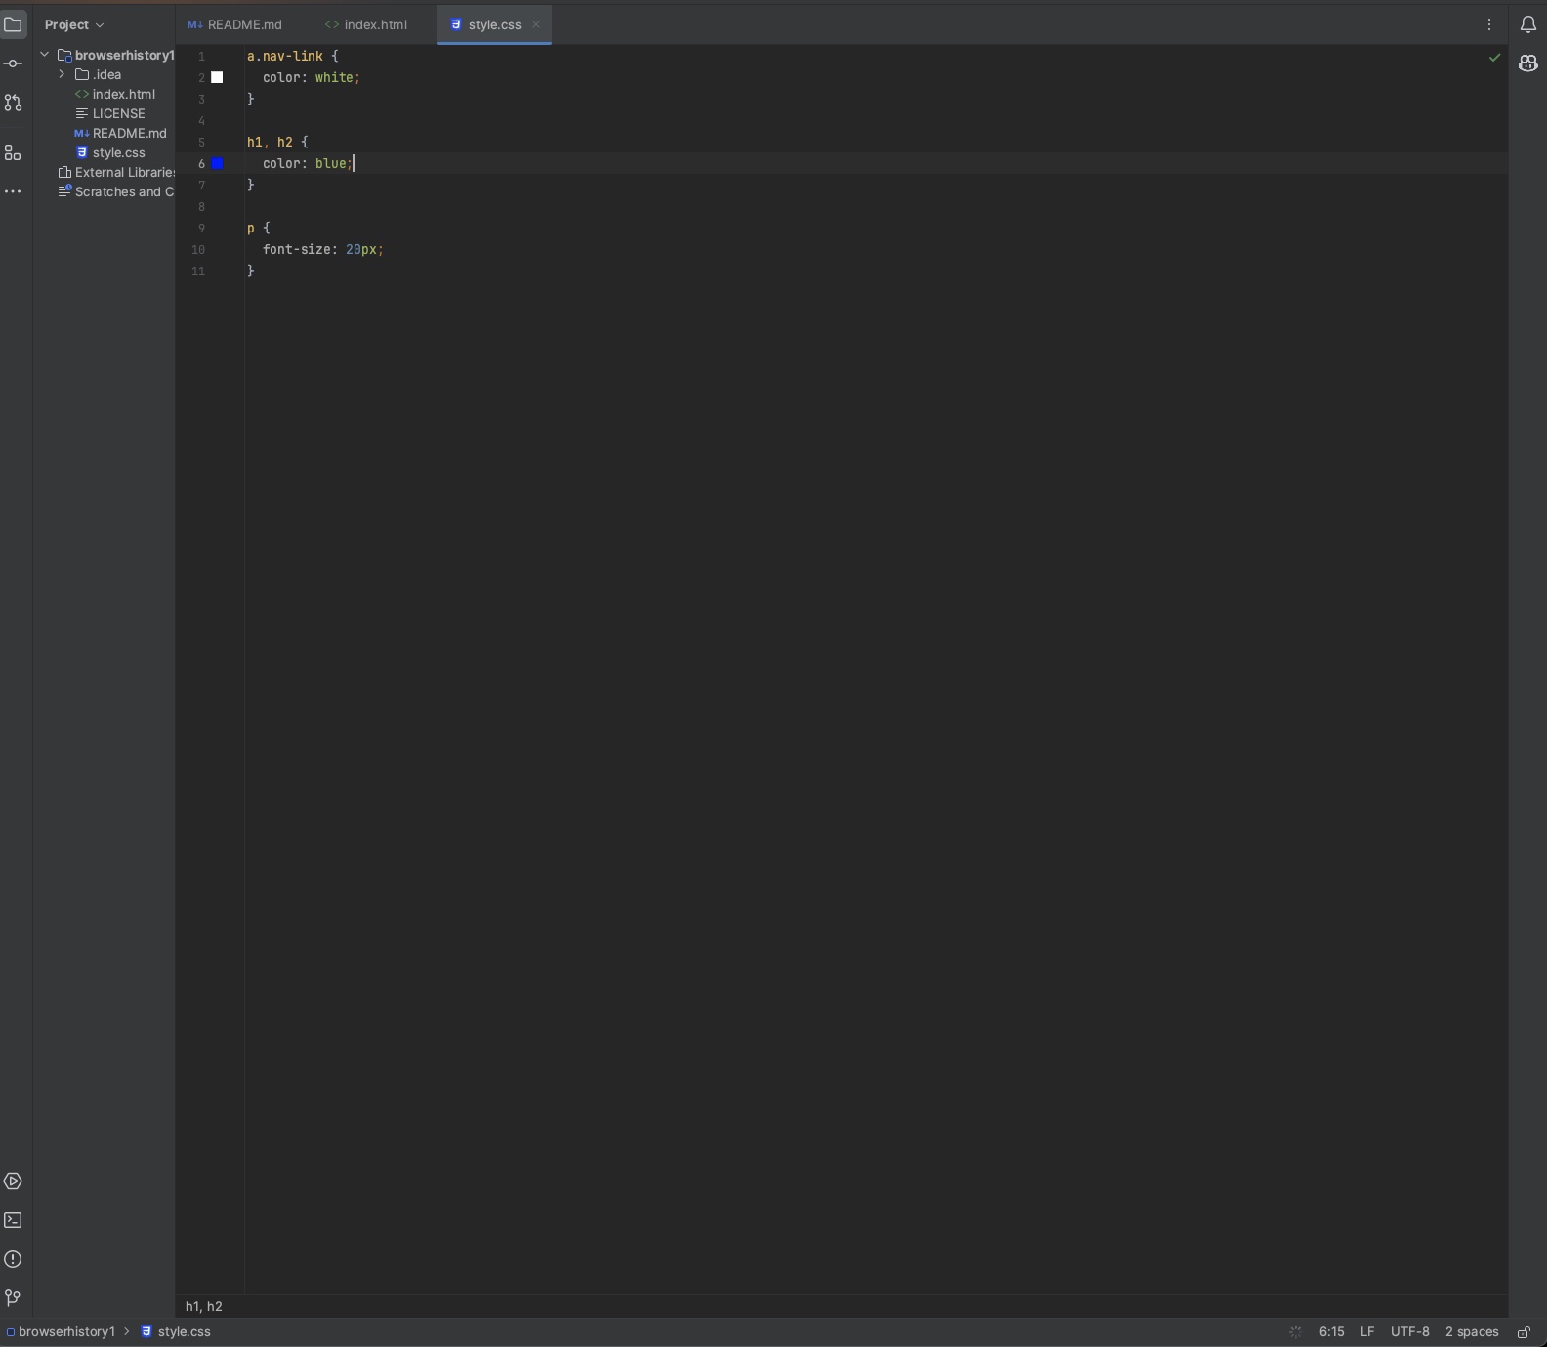
Task: Expand the .idea folder
Action: [62, 74]
